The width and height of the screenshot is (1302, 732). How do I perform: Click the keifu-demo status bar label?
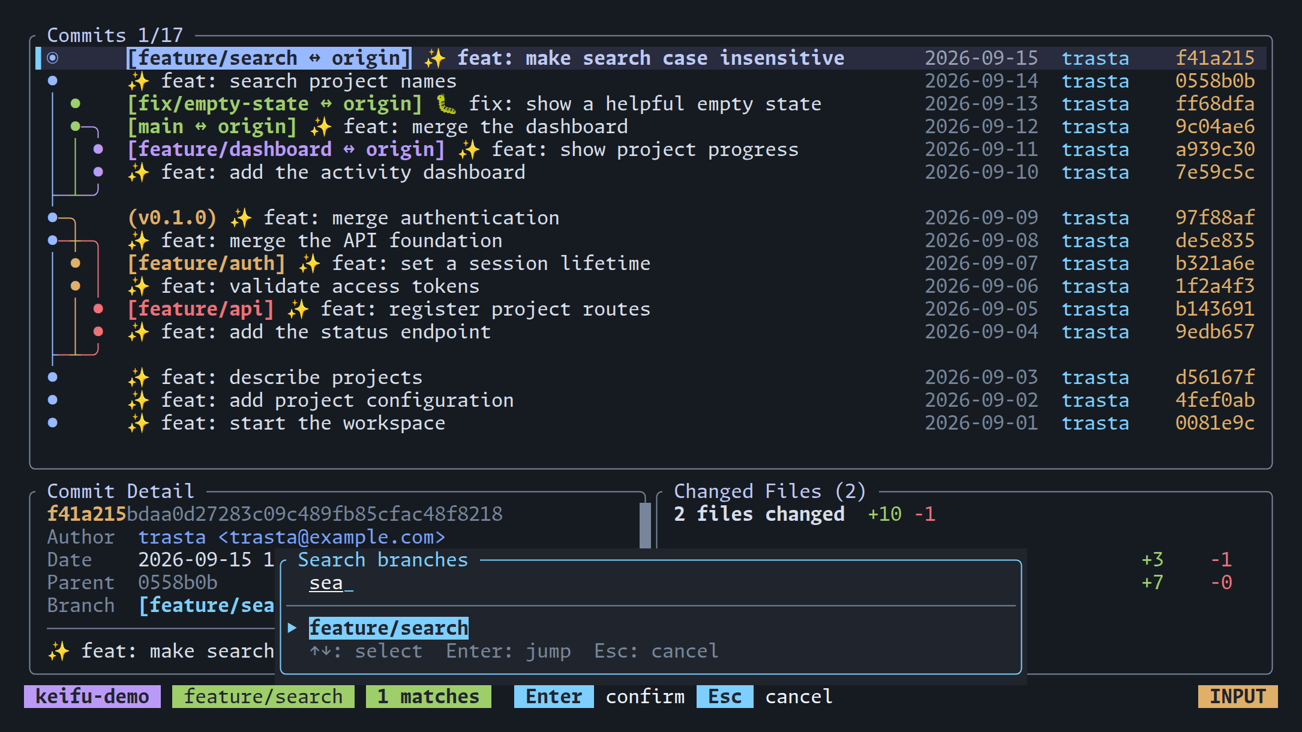coord(92,697)
